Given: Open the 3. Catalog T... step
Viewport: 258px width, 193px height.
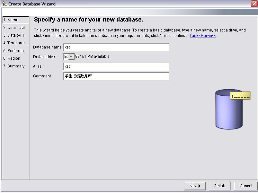Looking at the screenshot, I should [15, 35].
